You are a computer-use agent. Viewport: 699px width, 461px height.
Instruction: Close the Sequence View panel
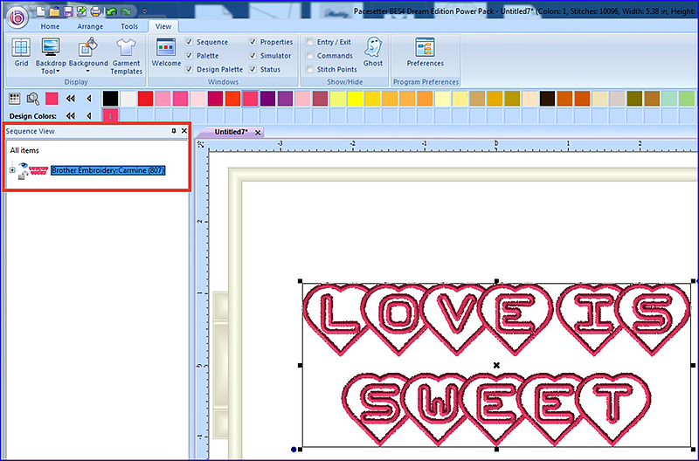(x=184, y=130)
